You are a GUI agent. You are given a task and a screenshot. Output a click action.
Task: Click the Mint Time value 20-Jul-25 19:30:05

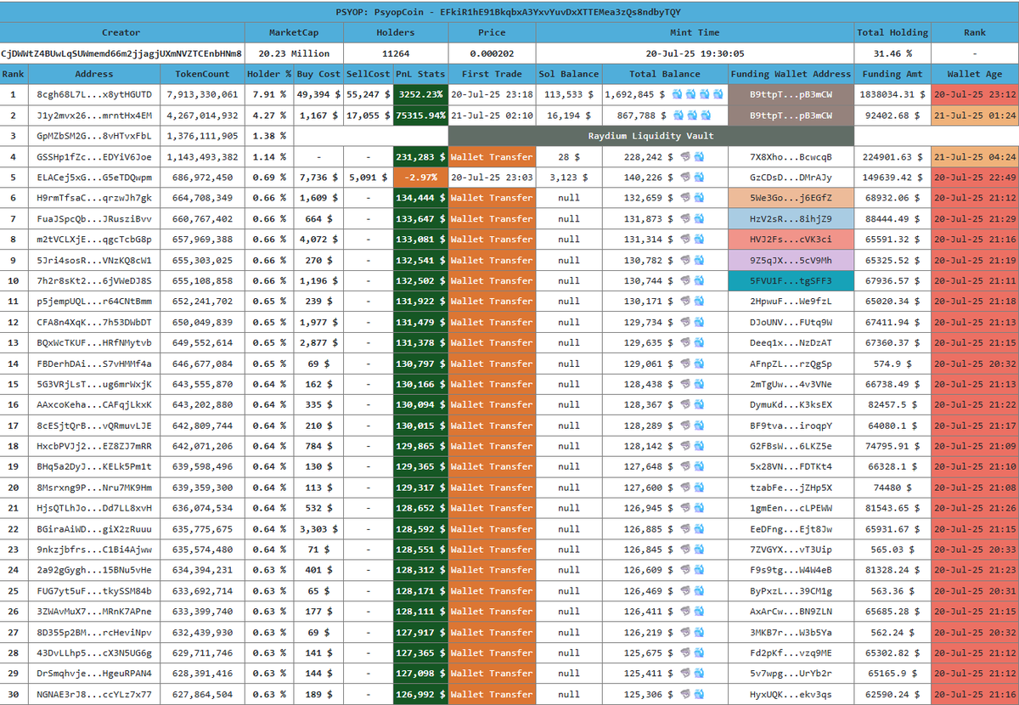click(x=695, y=53)
